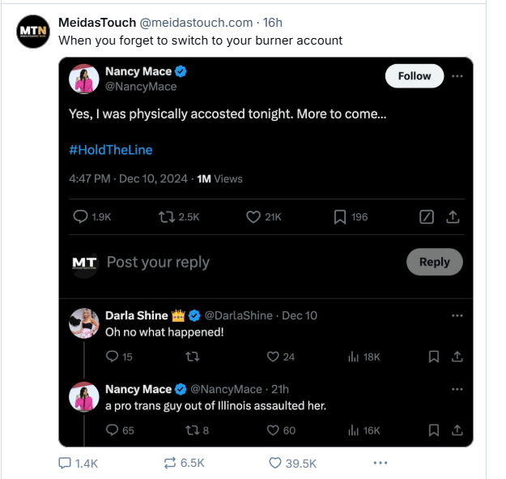This screenshot has height=479, width=506.
Task: Repost the MeidasTouch post (6.5K)
Action: (170, 463)
